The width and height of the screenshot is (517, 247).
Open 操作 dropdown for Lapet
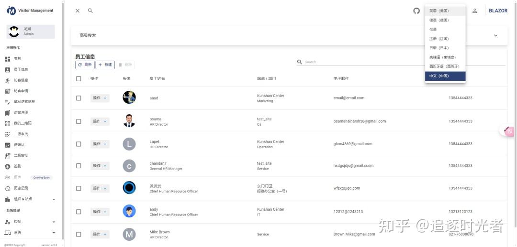pos(100,144)
